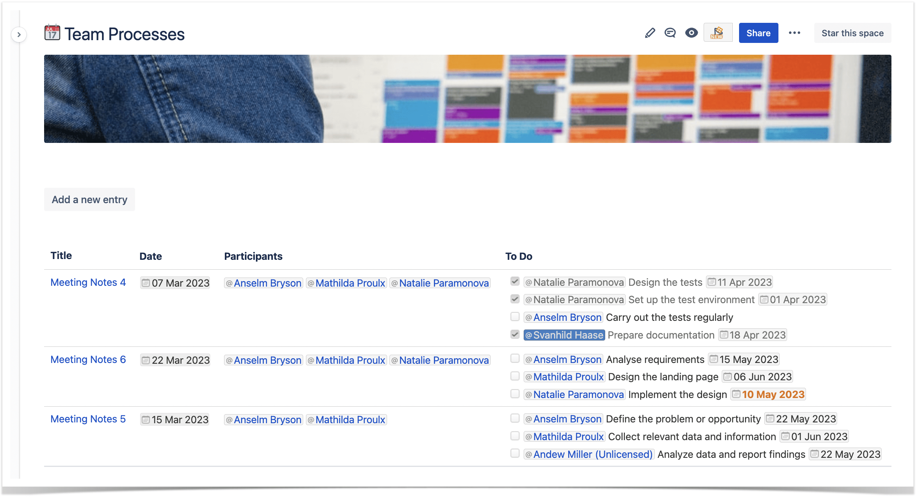The height and width of the screenshot is (498, 919).
Task: Click Anselm Bryson mention on Carry out tests
Action: point(563,317)
